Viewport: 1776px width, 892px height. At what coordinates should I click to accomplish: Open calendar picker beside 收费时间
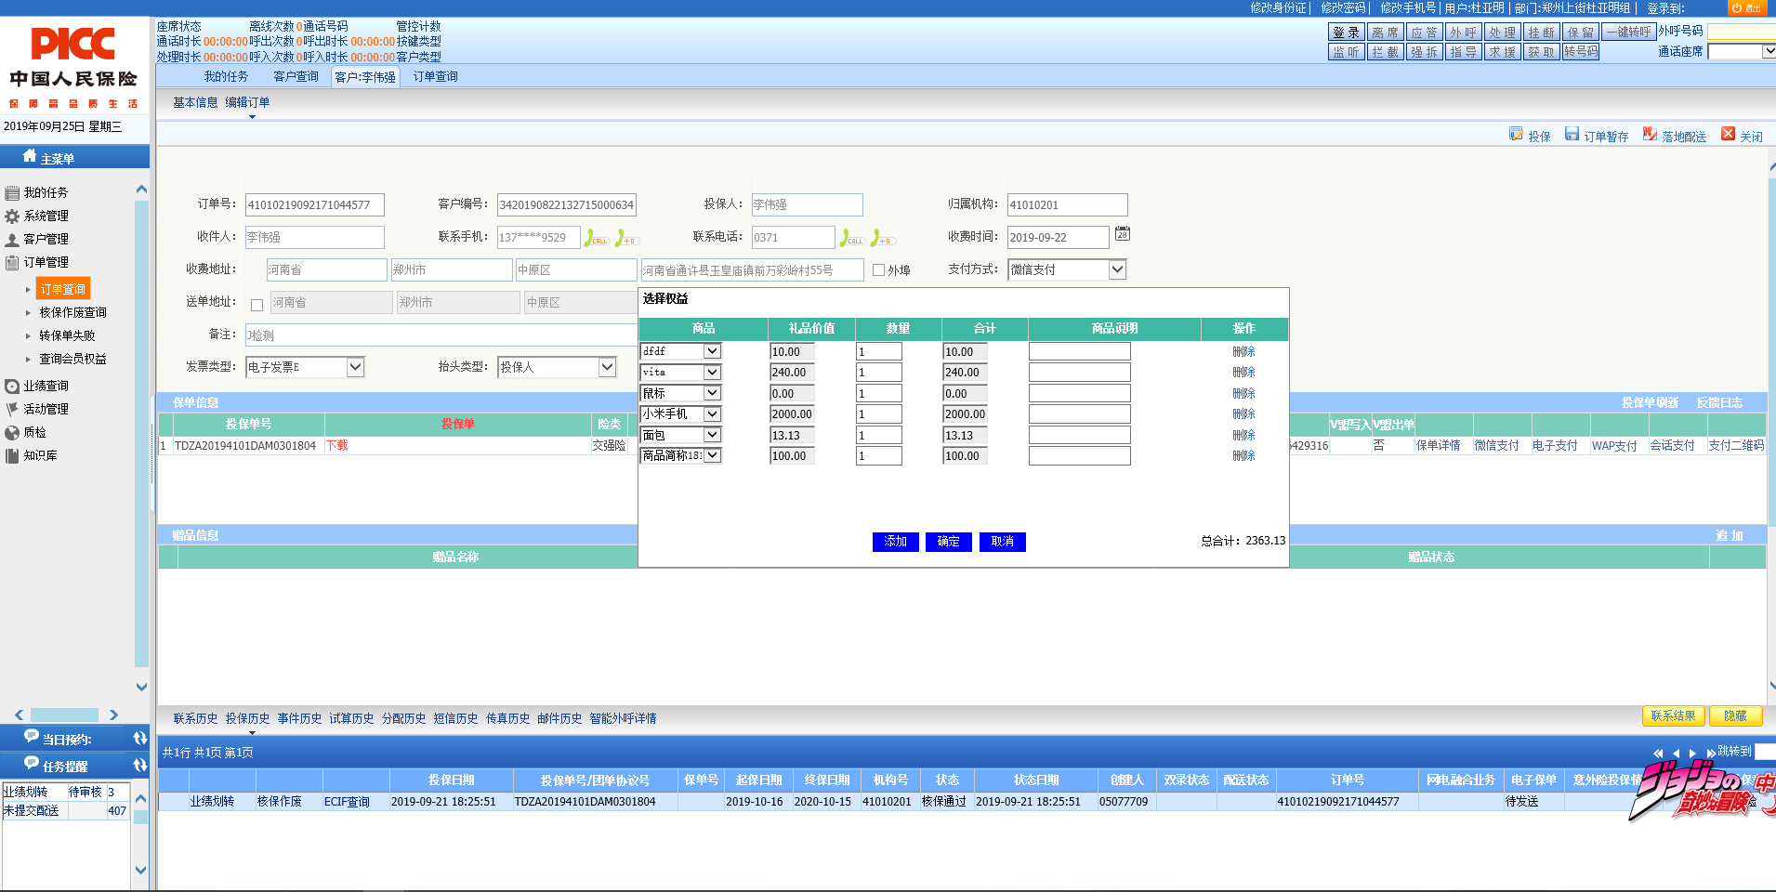[1123, 234]
